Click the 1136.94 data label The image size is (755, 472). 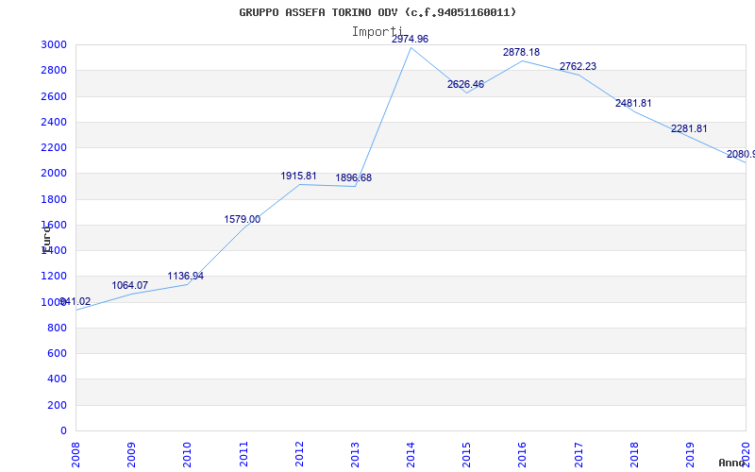pyautogui.click(x=185, y=277)
